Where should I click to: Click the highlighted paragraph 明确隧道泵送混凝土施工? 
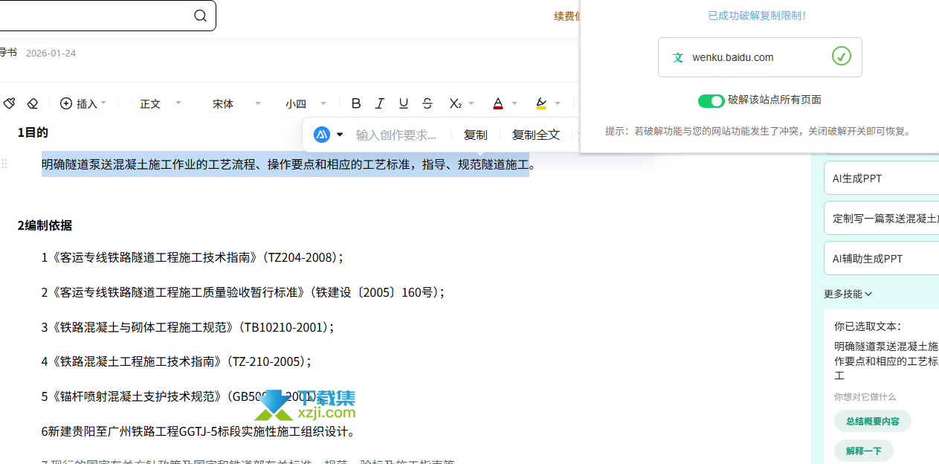coord(288,164)
